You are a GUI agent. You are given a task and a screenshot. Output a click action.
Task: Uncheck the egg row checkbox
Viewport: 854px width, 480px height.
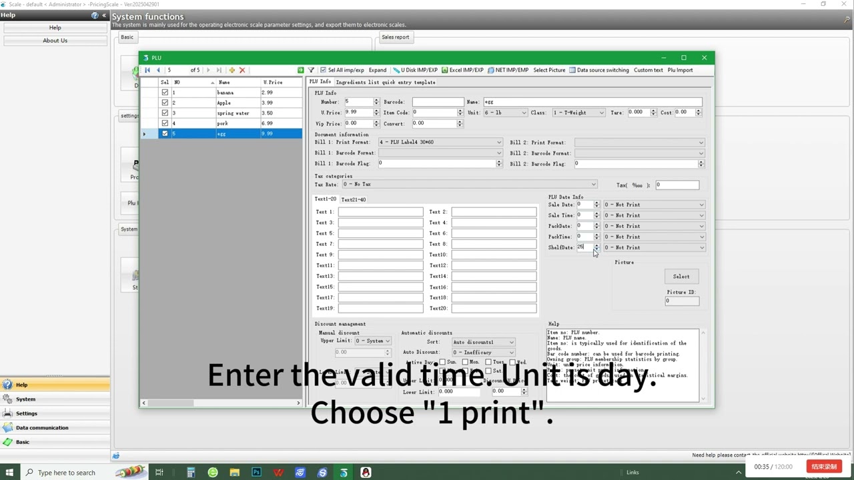pos(165,133)
